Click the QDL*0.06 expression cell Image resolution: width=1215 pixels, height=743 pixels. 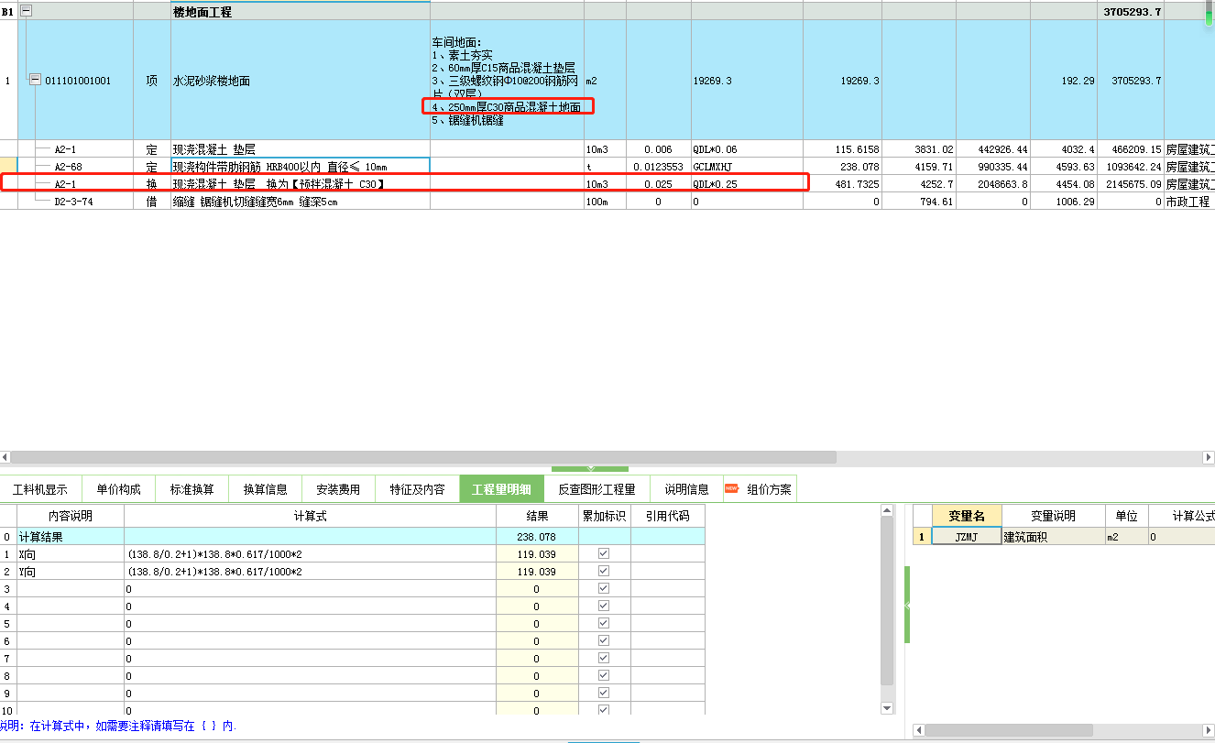pos(747,149)
